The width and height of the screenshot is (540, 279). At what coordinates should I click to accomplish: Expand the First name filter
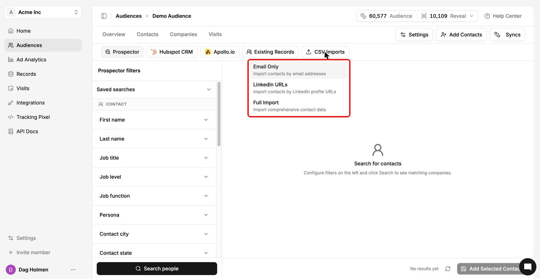(154, 120)
